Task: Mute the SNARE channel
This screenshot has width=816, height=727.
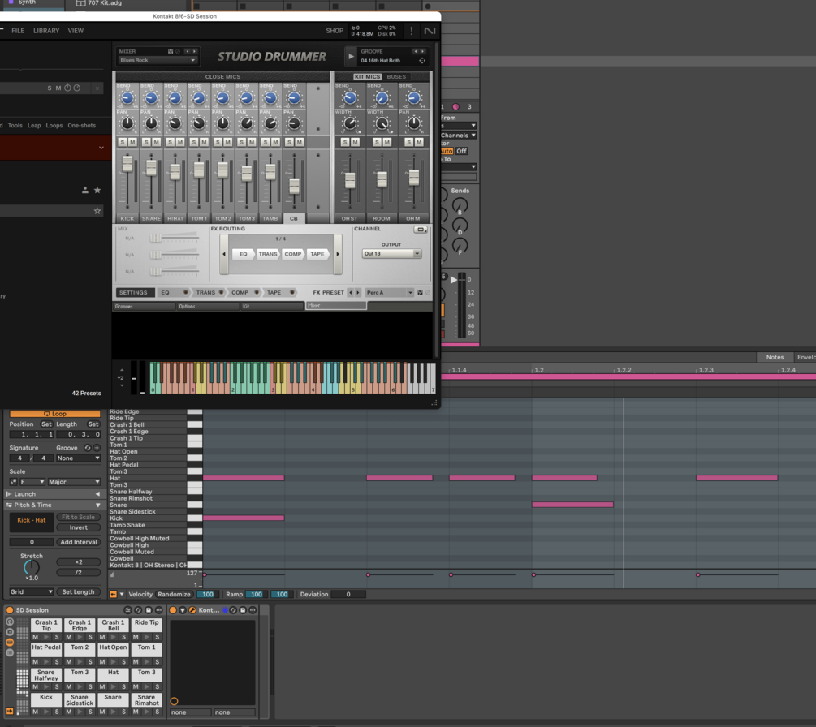Action: pyautogui.click(x=156, y=143)
